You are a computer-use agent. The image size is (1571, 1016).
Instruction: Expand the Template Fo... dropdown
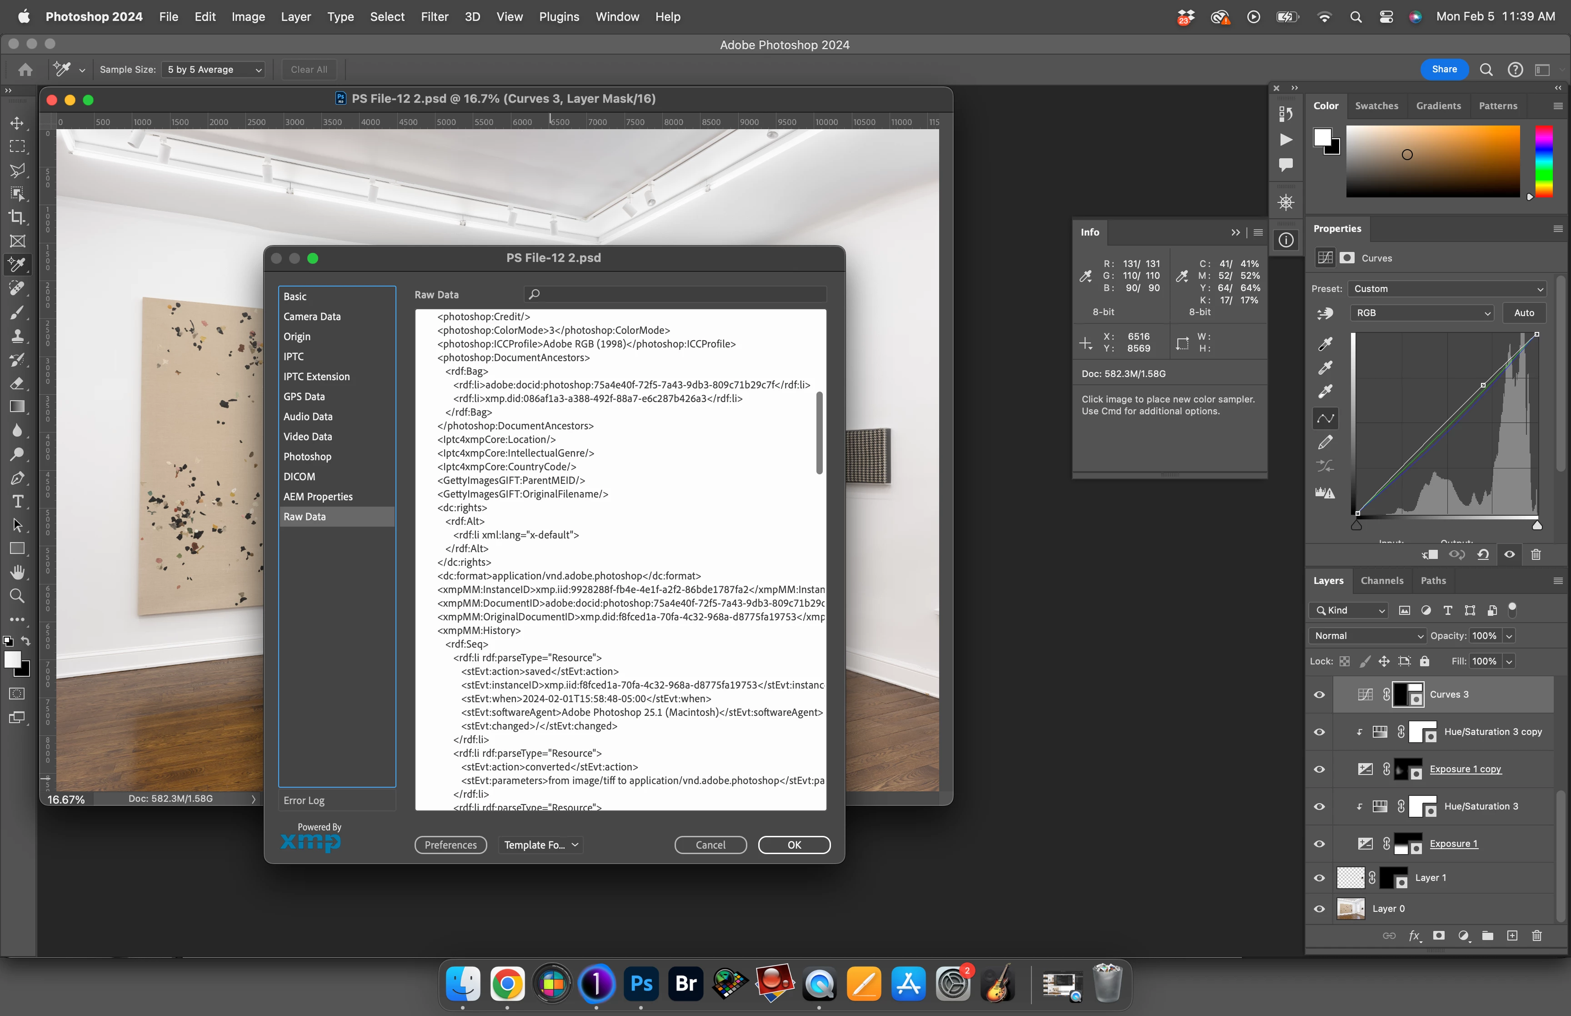click(540, 845)
